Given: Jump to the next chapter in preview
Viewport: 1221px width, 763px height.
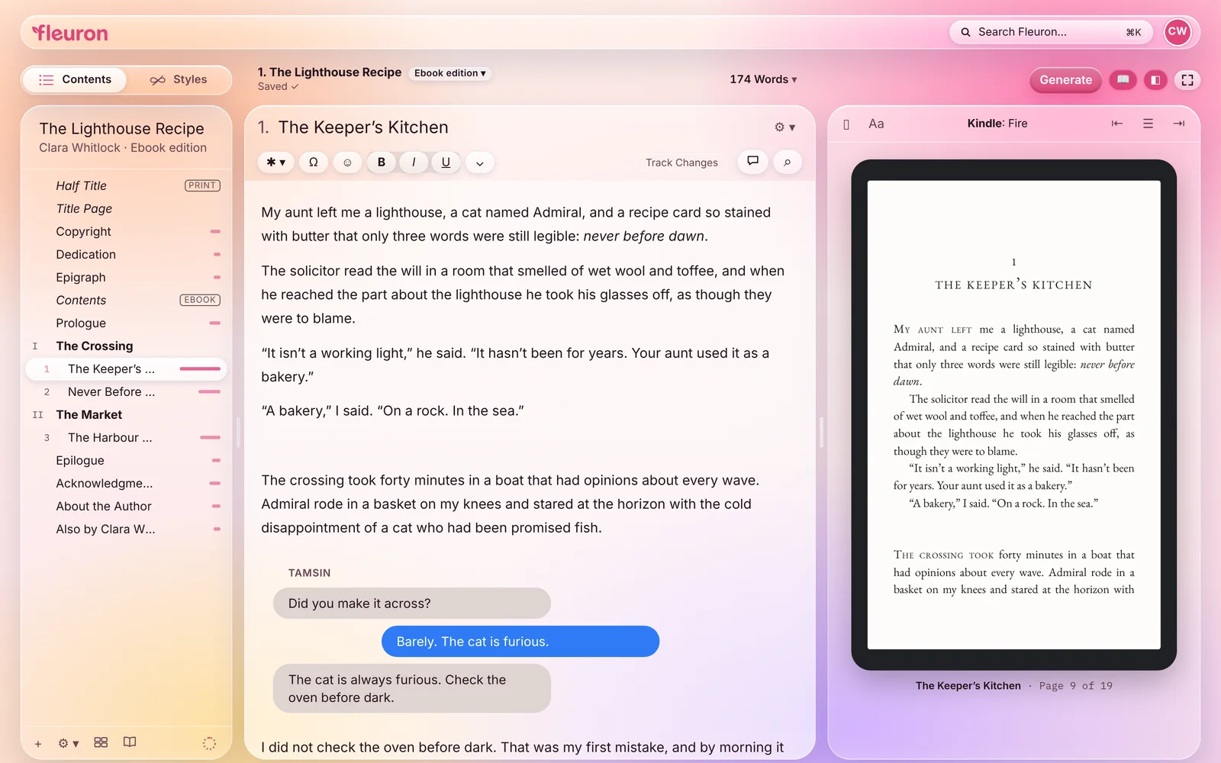Looking at the screenshot, I should (1179, 124).
